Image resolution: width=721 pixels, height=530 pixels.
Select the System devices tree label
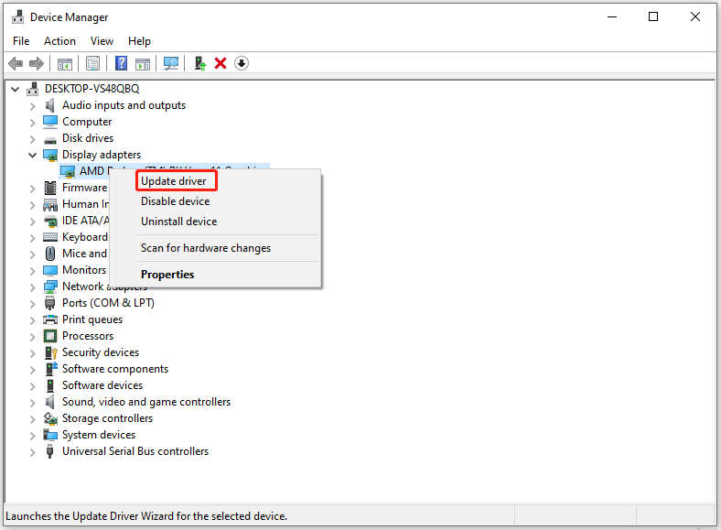point(99,435)
